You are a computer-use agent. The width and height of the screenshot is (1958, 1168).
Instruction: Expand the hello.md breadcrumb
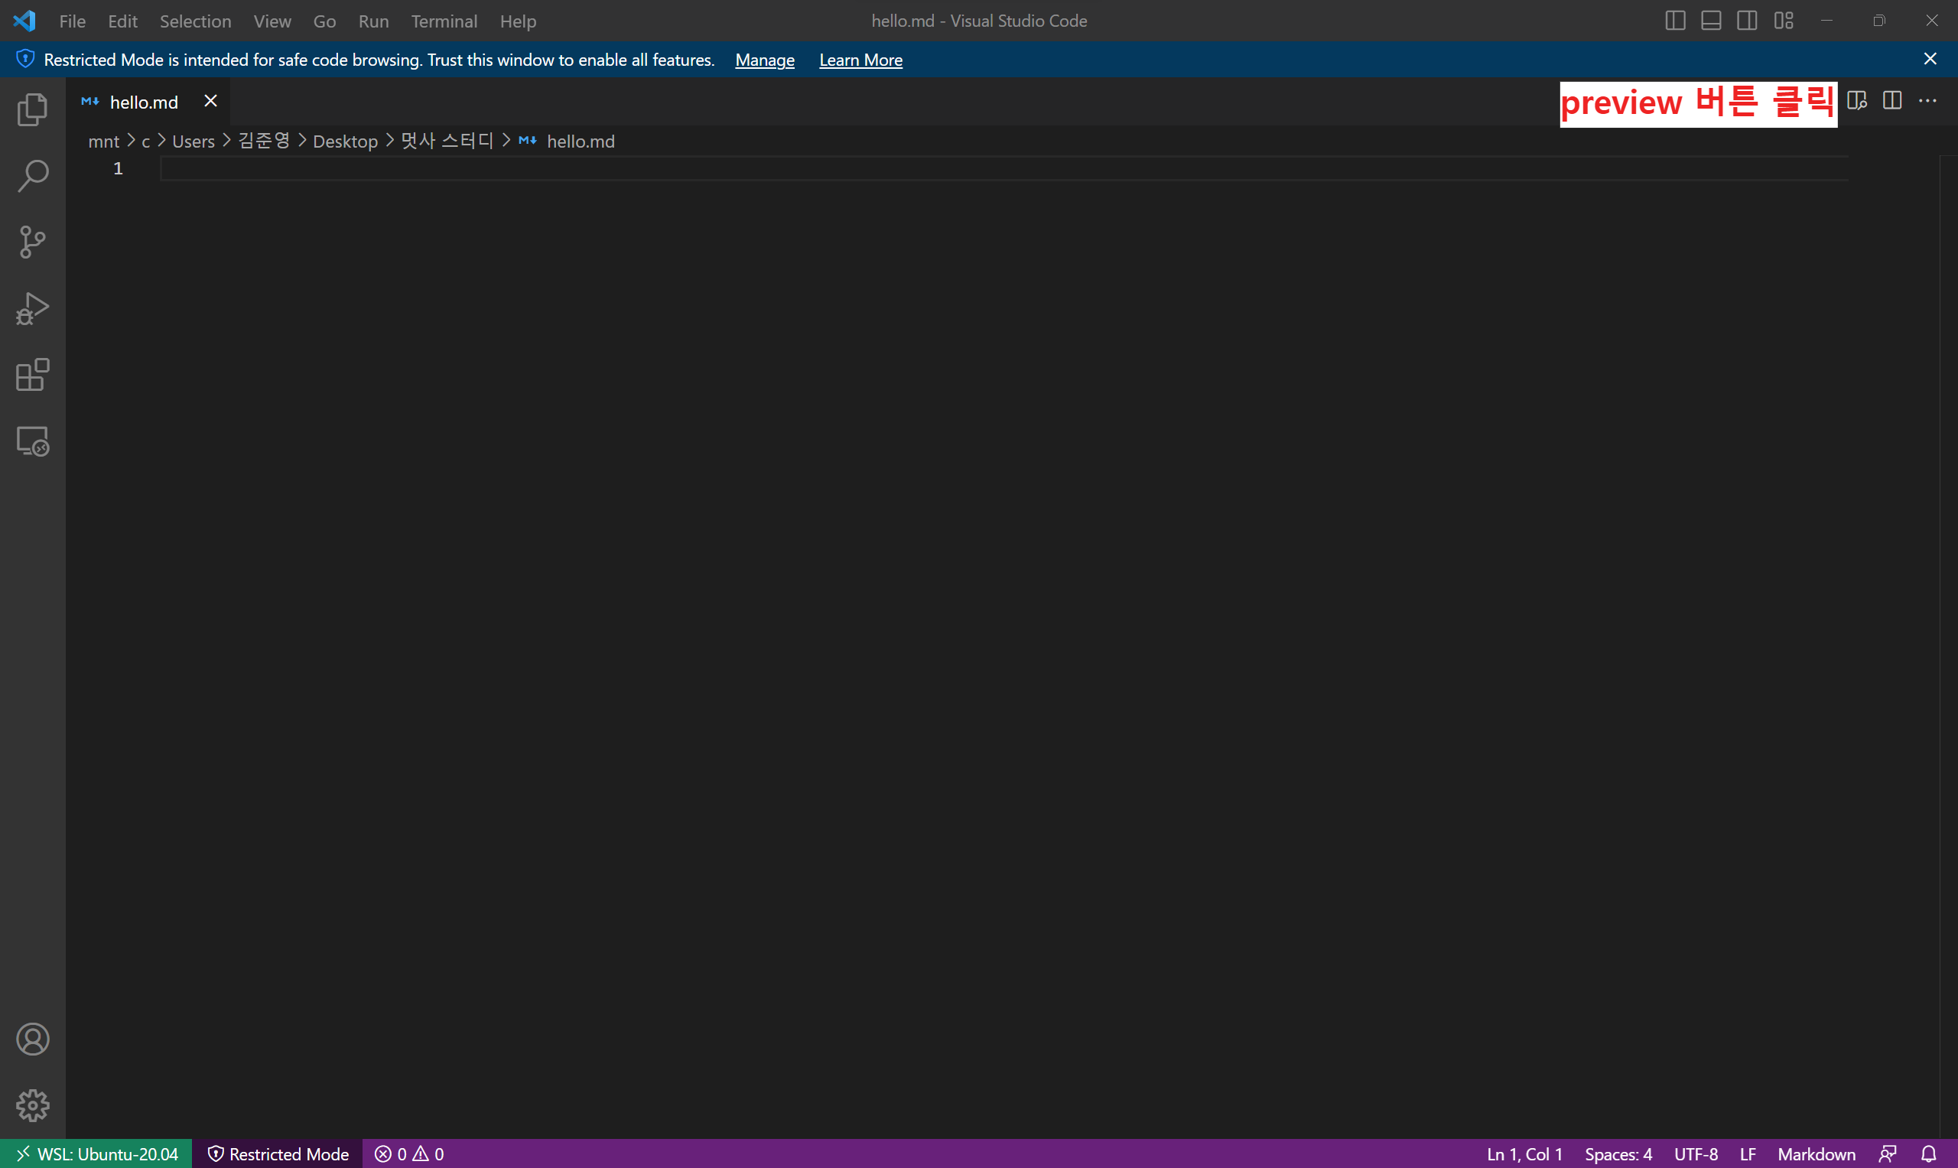pyautogui.click(x=580, y=142)
